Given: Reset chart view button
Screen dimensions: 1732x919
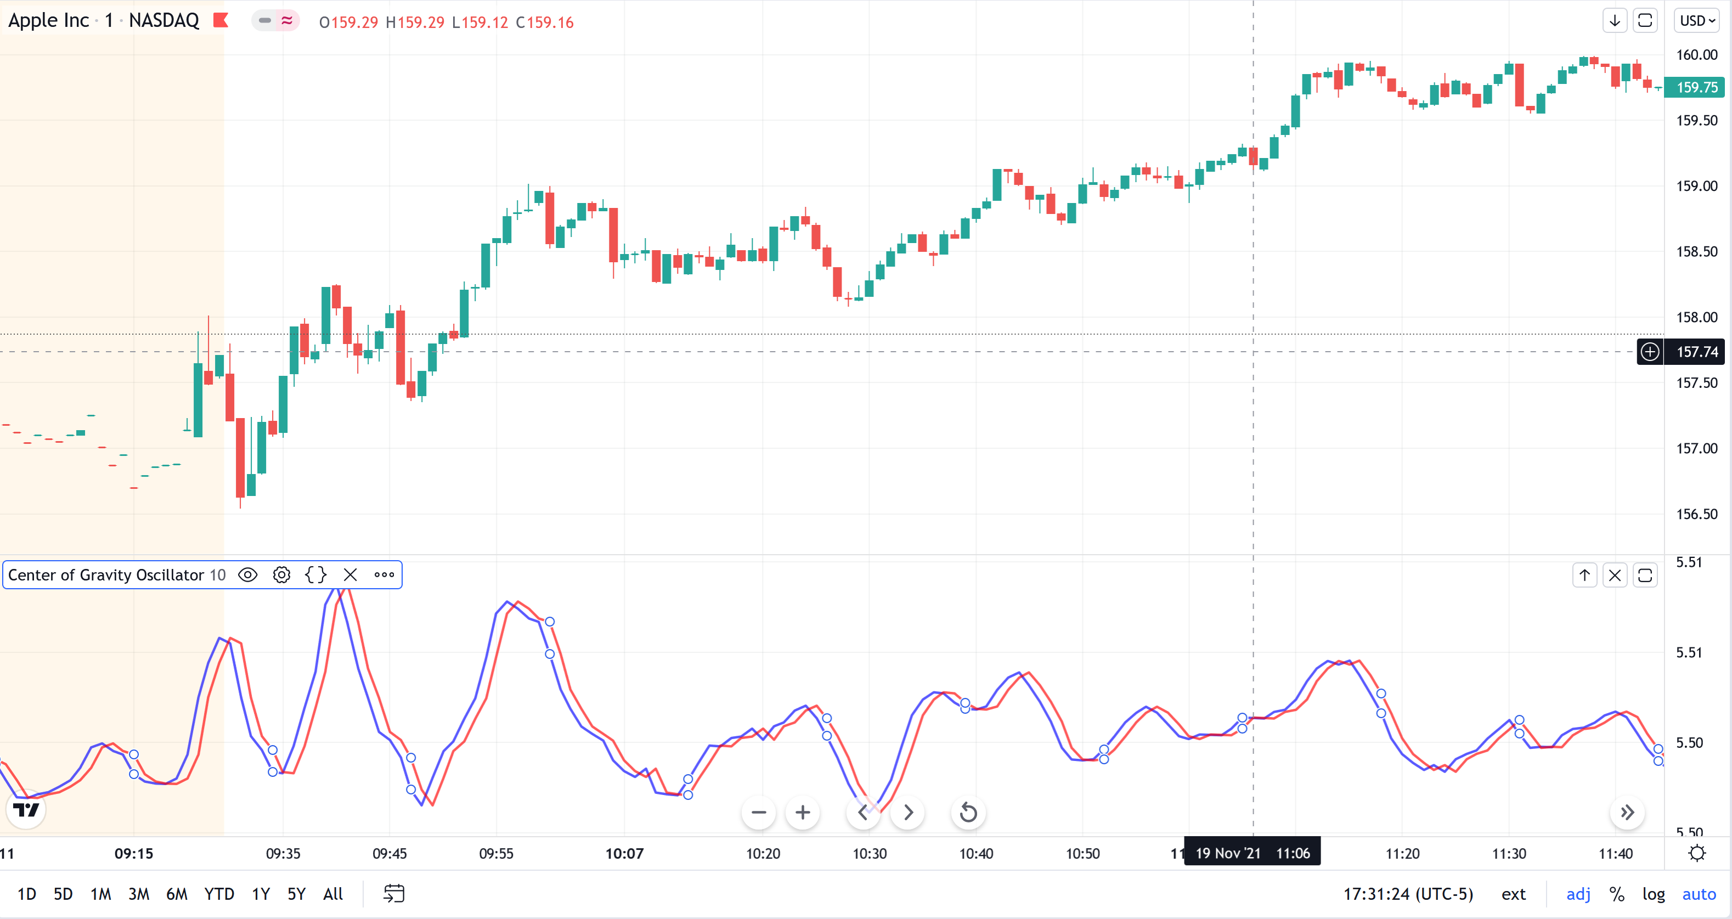Looking at the screenshot, I should click(969, 813).
